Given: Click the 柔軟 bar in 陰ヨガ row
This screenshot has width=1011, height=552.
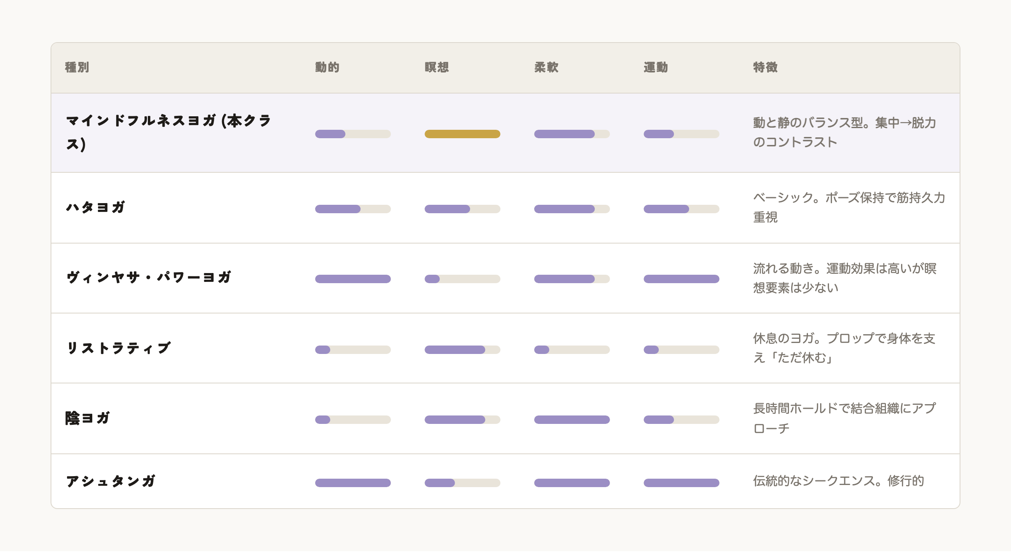Looking at the screenshot, I should (572, 420).
